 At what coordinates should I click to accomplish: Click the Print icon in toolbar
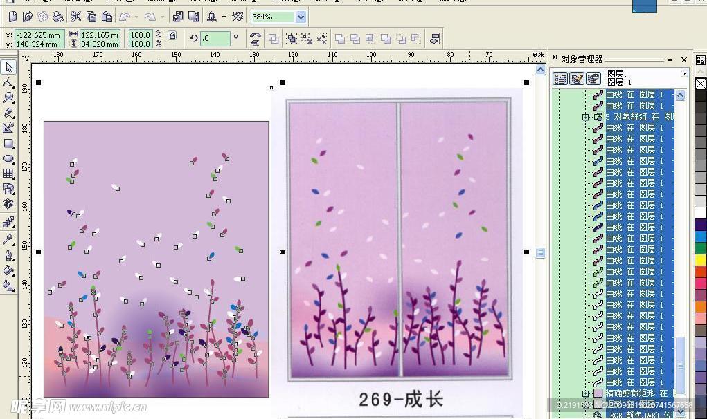pos(57,17)
